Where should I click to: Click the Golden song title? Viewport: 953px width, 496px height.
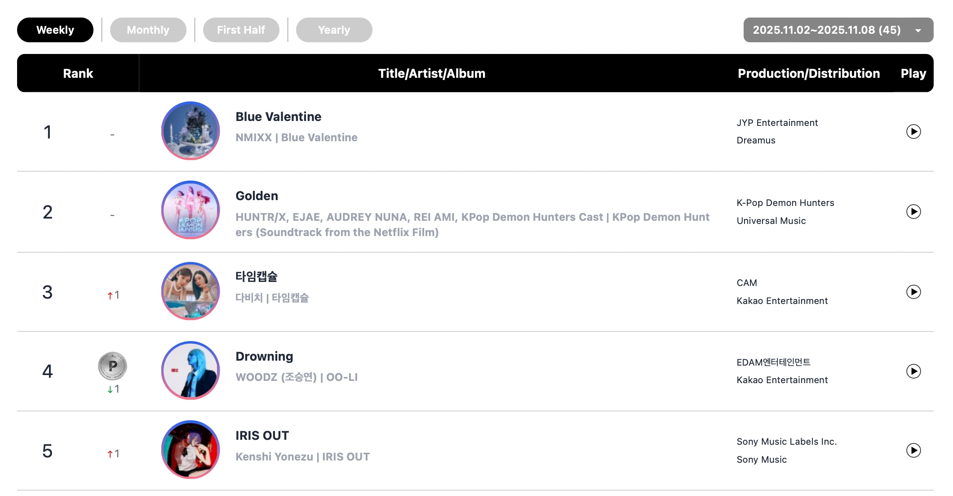[257, 196]
